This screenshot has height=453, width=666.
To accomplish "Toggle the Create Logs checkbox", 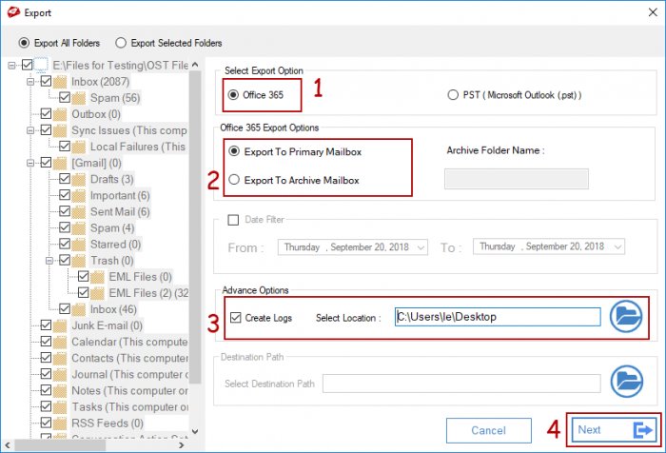I will point(236,318).
